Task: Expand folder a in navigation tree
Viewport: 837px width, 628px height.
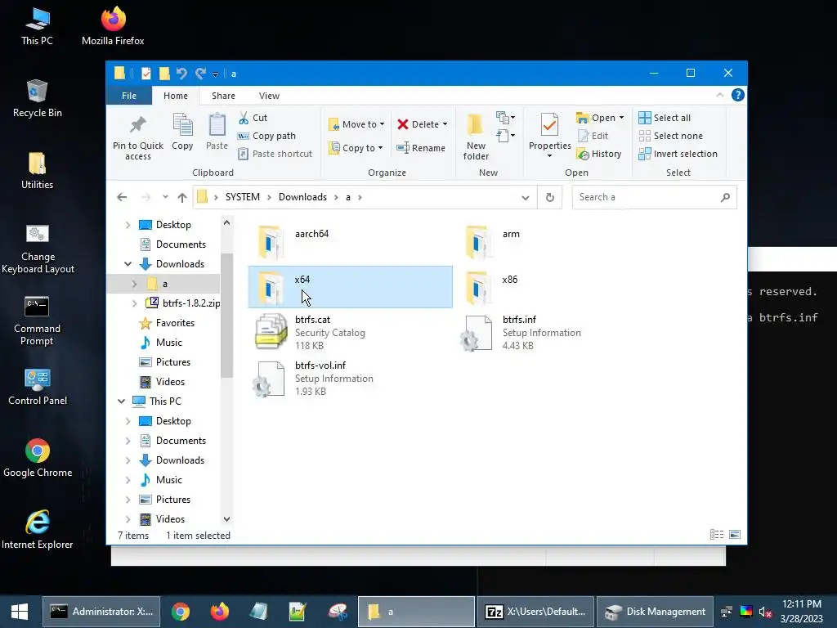Action: (x=135, y=284)
